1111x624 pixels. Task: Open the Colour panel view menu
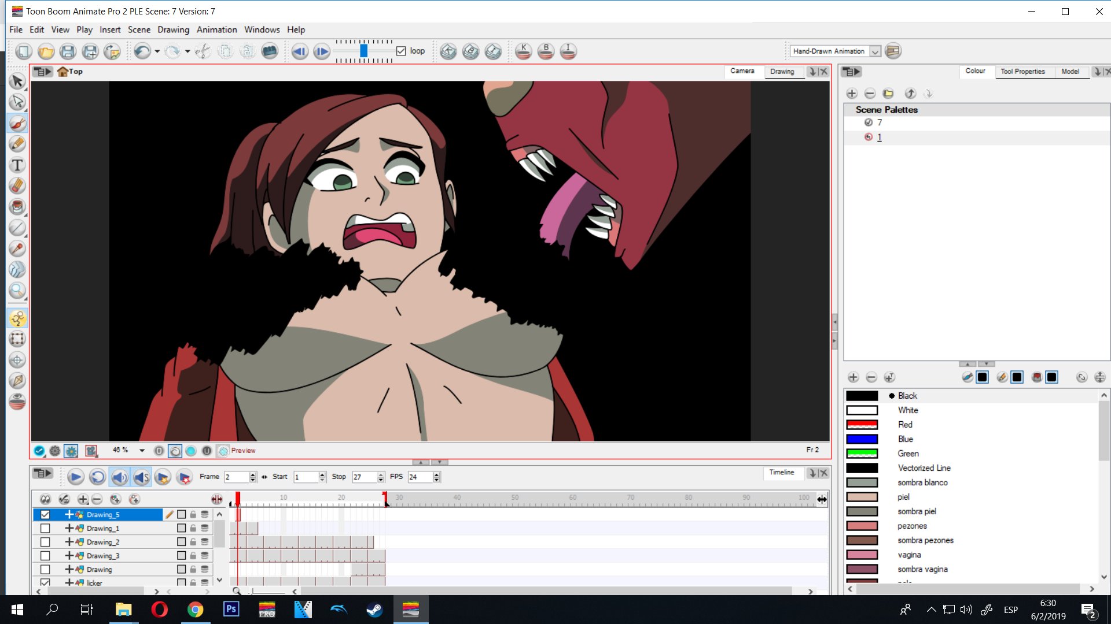point(852,72)
